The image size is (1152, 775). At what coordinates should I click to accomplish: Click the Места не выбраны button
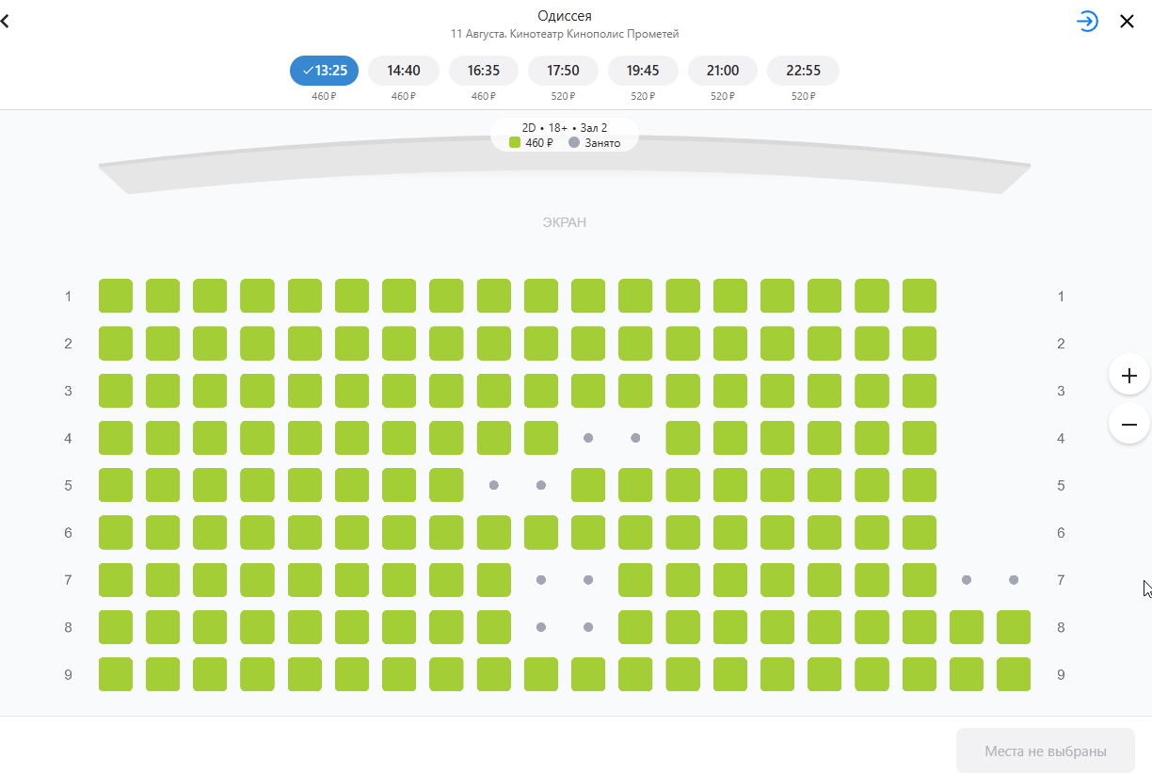pos(1046,751)
